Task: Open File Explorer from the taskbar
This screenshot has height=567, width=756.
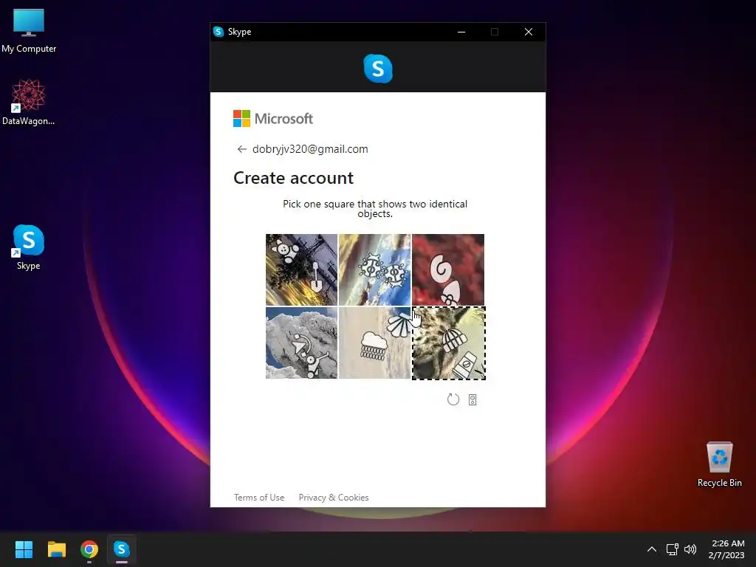Action: (56, 549)
